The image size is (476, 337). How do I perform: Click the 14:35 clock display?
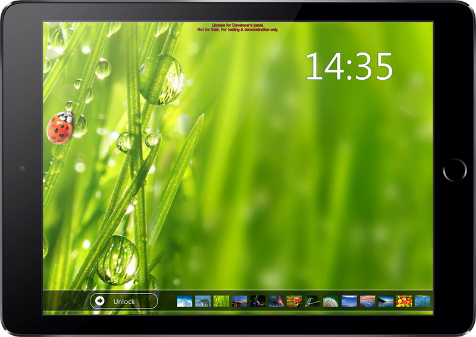coord(349,66)
